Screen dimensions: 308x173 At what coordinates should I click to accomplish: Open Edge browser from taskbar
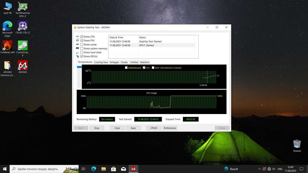pyautogui.click(x=94, y=169)
